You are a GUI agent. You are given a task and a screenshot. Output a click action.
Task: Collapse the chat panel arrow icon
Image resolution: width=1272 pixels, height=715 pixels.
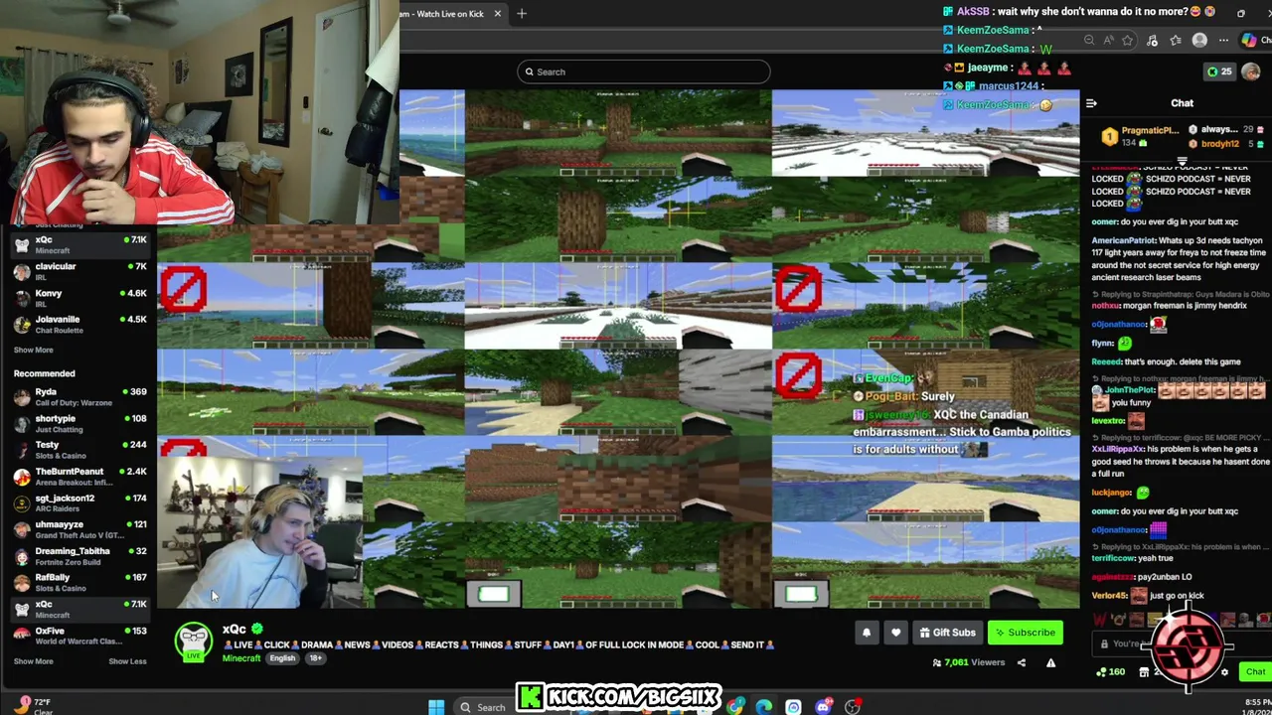(1091, 103)
